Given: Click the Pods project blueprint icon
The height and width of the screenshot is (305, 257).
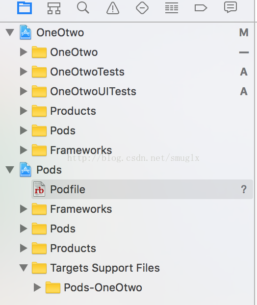Looking at the screenshot, I should (x=26, y=170).
